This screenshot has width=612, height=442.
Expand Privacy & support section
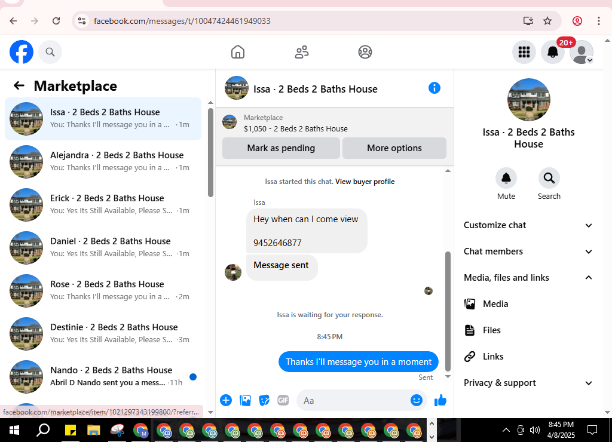[x=528, y=383]
